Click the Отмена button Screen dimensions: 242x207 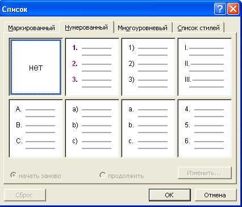[215, 195]
